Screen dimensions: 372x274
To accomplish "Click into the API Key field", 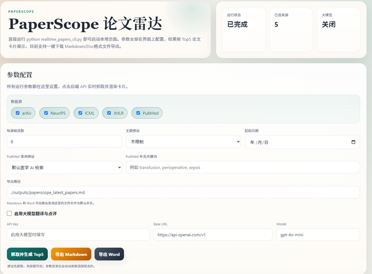I will pos(78,234).
